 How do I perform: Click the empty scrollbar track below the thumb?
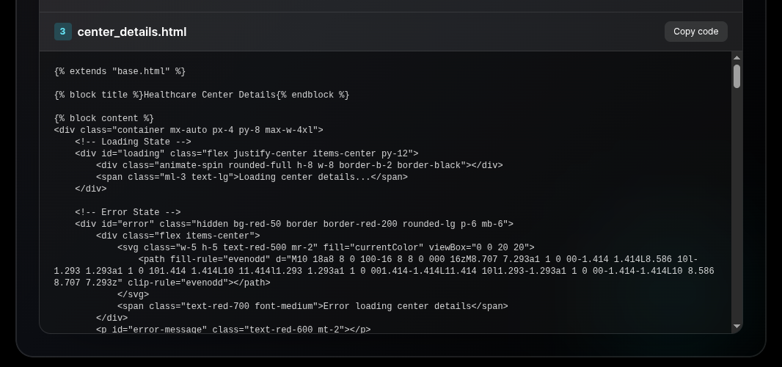tap(737, 206)
